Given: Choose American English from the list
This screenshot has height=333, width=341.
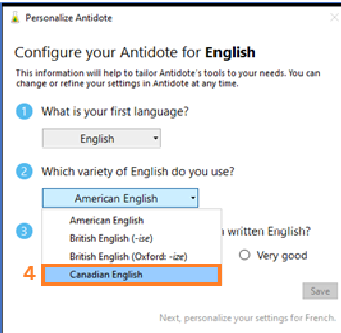Looking at the screenshot, I should pyautogui.click(x=106, y=220).
